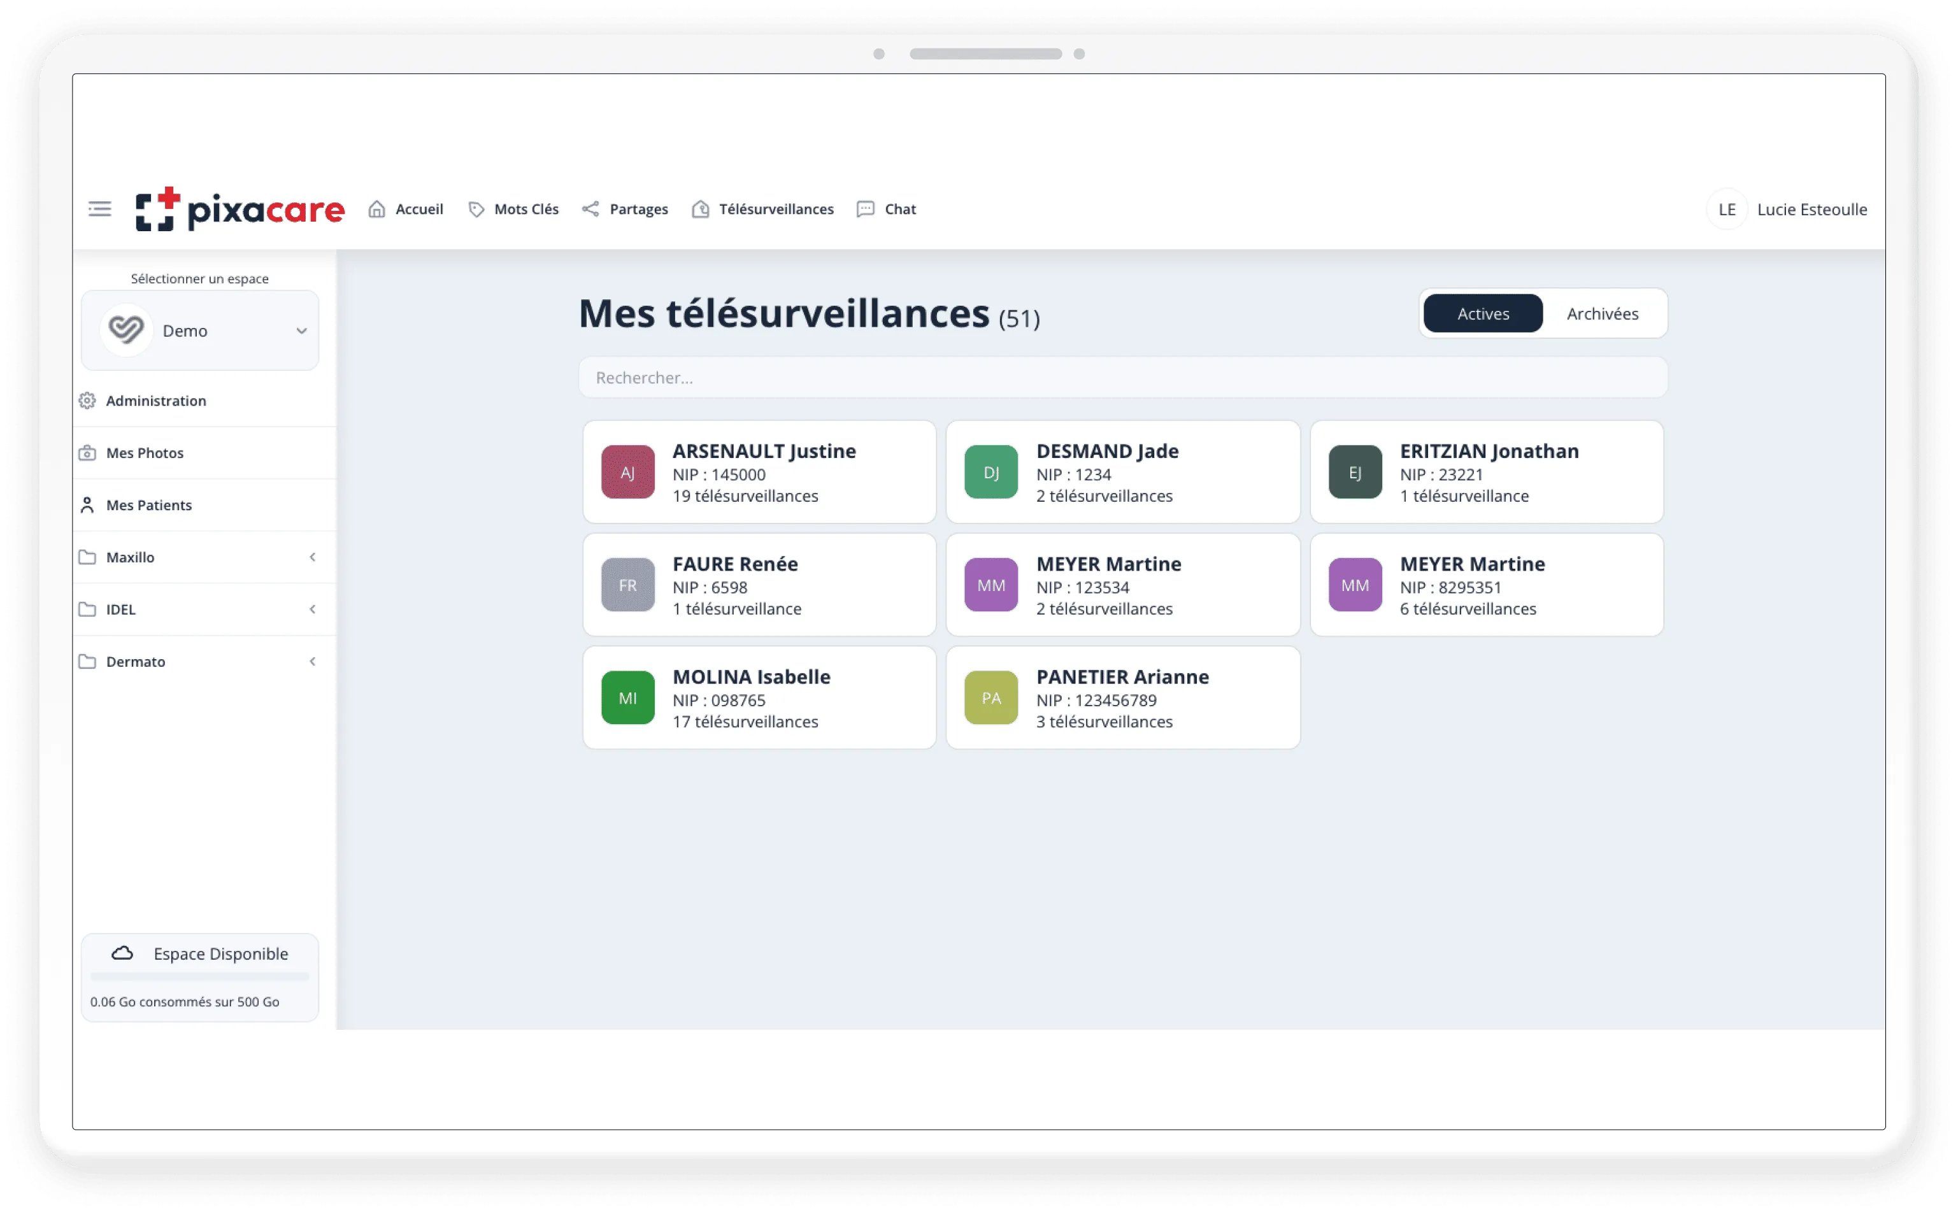Click the Chat bubble icon
Screen dimensions: 1958x1212
(866, 209)
